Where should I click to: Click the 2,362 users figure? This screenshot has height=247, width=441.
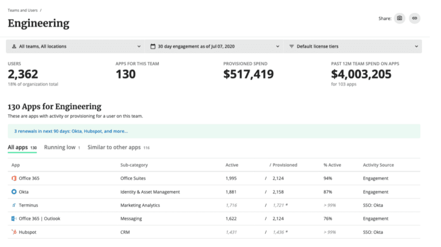pyautogui.click(x=23, y=74)
